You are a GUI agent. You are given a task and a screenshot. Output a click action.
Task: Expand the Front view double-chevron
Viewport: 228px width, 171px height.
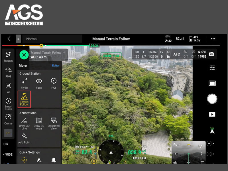(x=200, y=146)
